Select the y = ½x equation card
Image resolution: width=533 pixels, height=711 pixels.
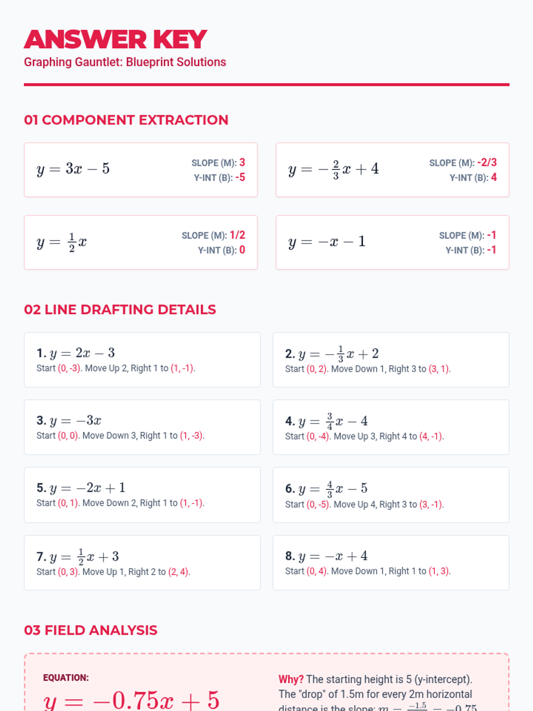click(141, 242)
